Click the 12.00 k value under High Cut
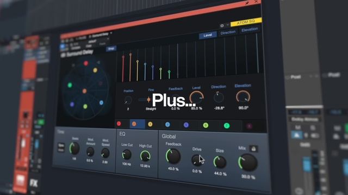 (x=145, y=166)
